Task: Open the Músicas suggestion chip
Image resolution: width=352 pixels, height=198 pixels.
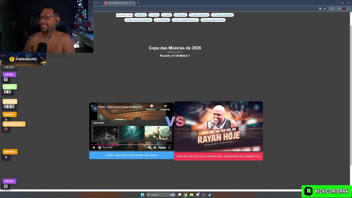Action: [180, 15]
